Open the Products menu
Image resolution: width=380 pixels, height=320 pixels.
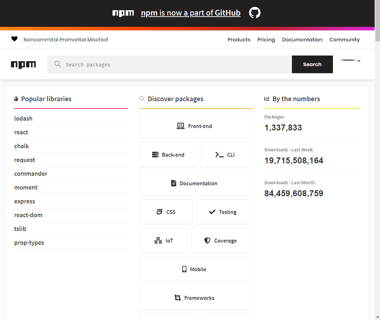tap(239, 40)
